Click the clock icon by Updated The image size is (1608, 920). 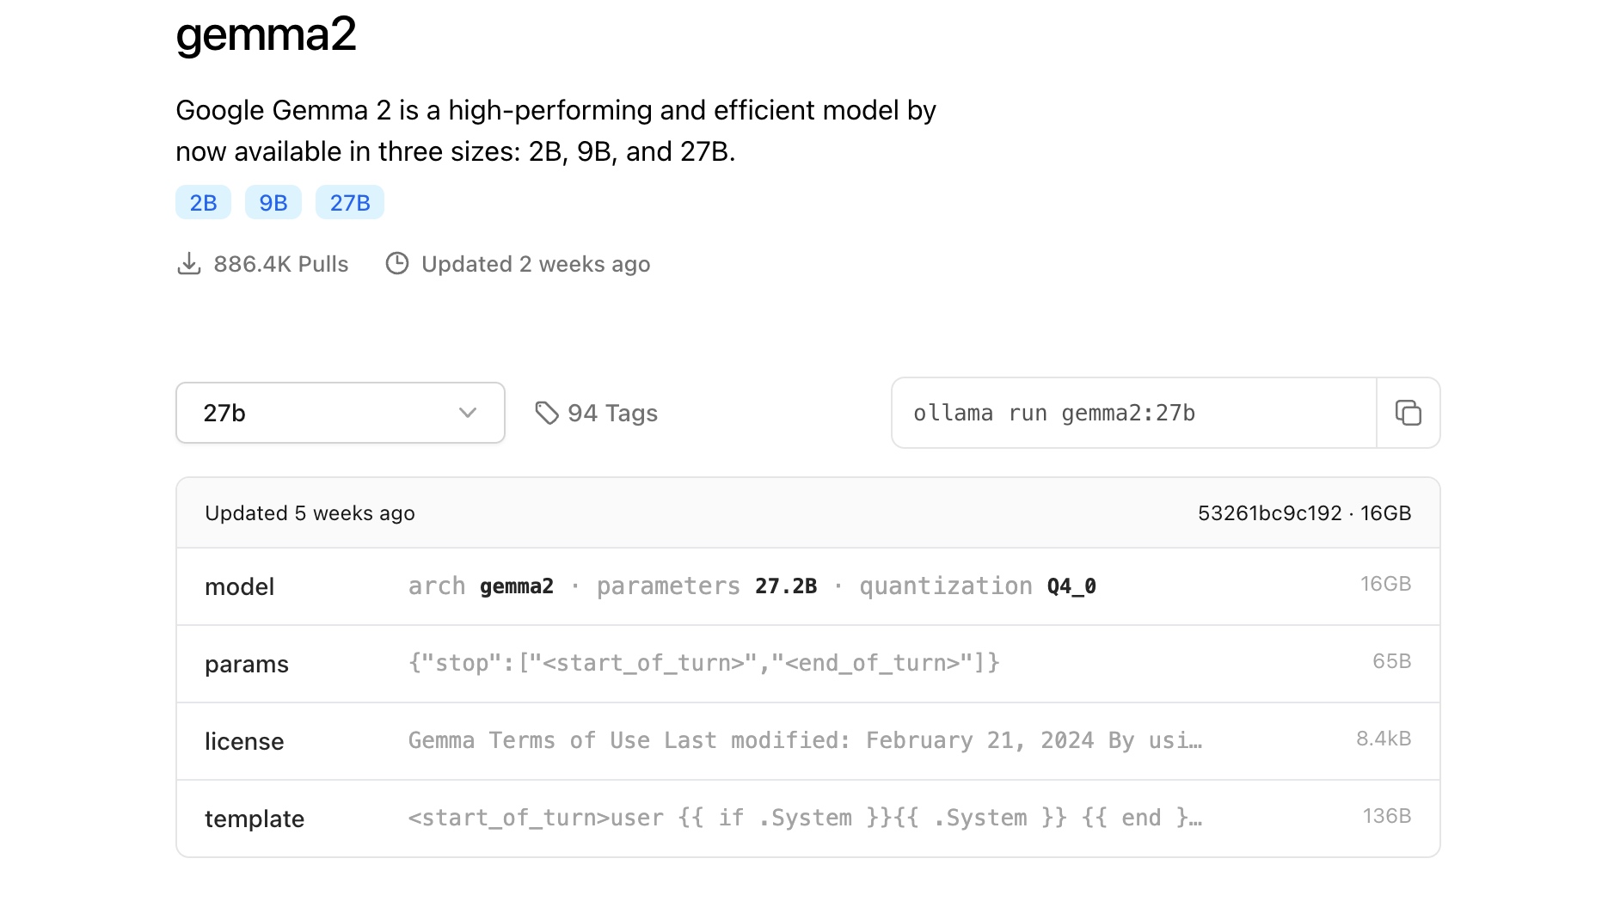(x=396, y=263)
